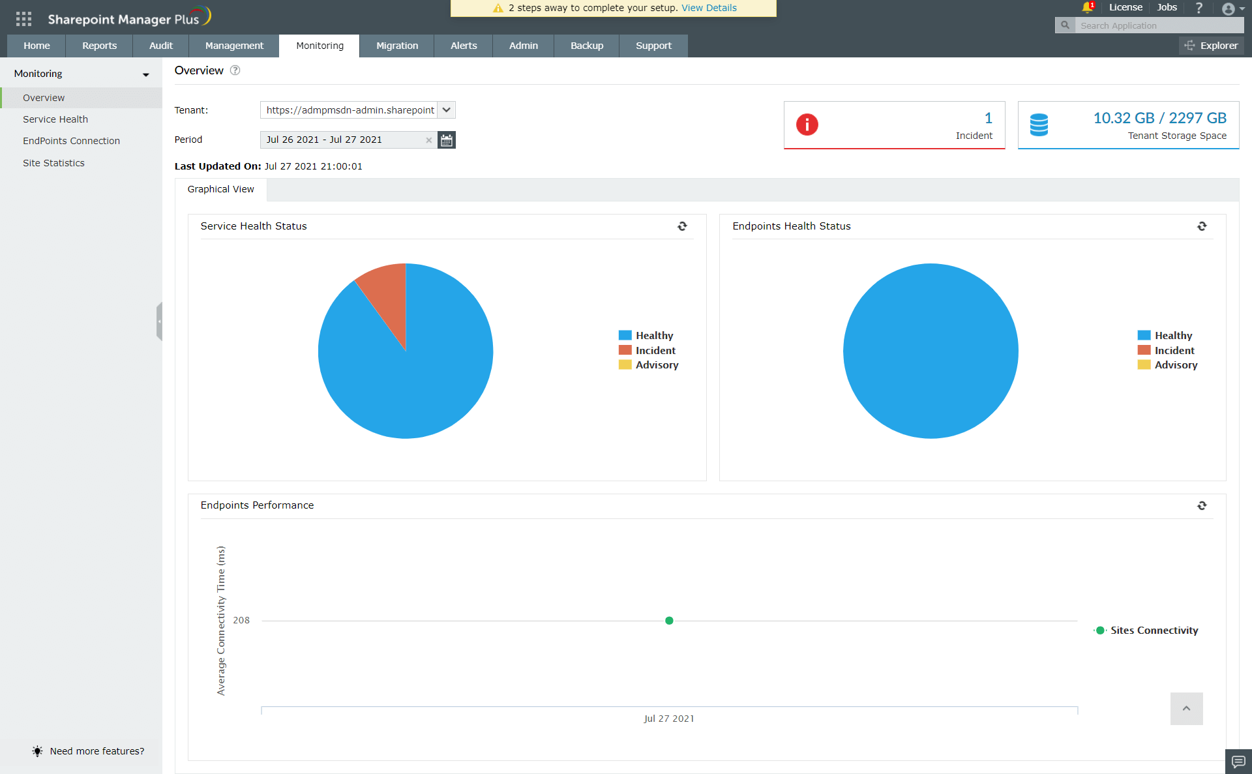
Task: Collapse the Monitoring sidebar section
Action: pos(145,74)
